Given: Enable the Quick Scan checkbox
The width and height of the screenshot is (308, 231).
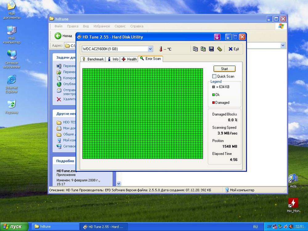Looking at the screenshot, I should click(x=214, y=76).
